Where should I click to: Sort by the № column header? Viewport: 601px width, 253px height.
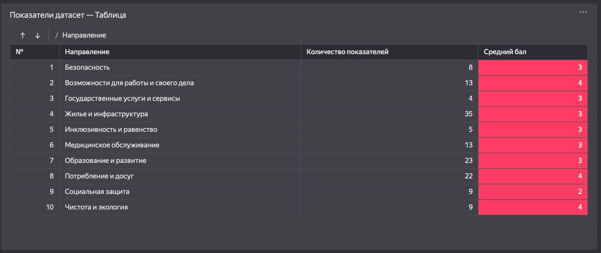click(35, 52)
